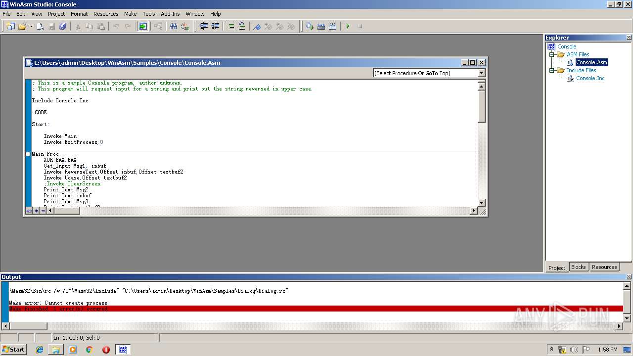Open Chrome from the taskbar
Image resolution: width=633 pixels, height=356 pixels.
tap(89, 350)
